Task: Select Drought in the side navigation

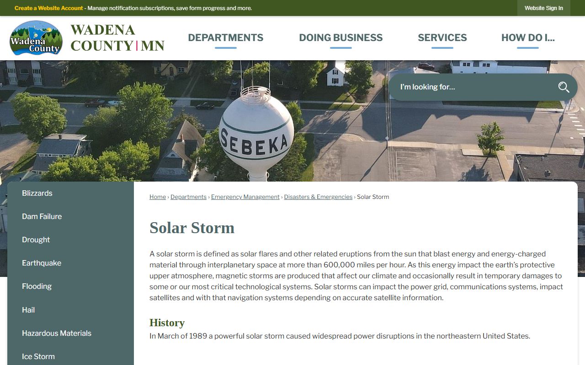Action: [36, 240]
